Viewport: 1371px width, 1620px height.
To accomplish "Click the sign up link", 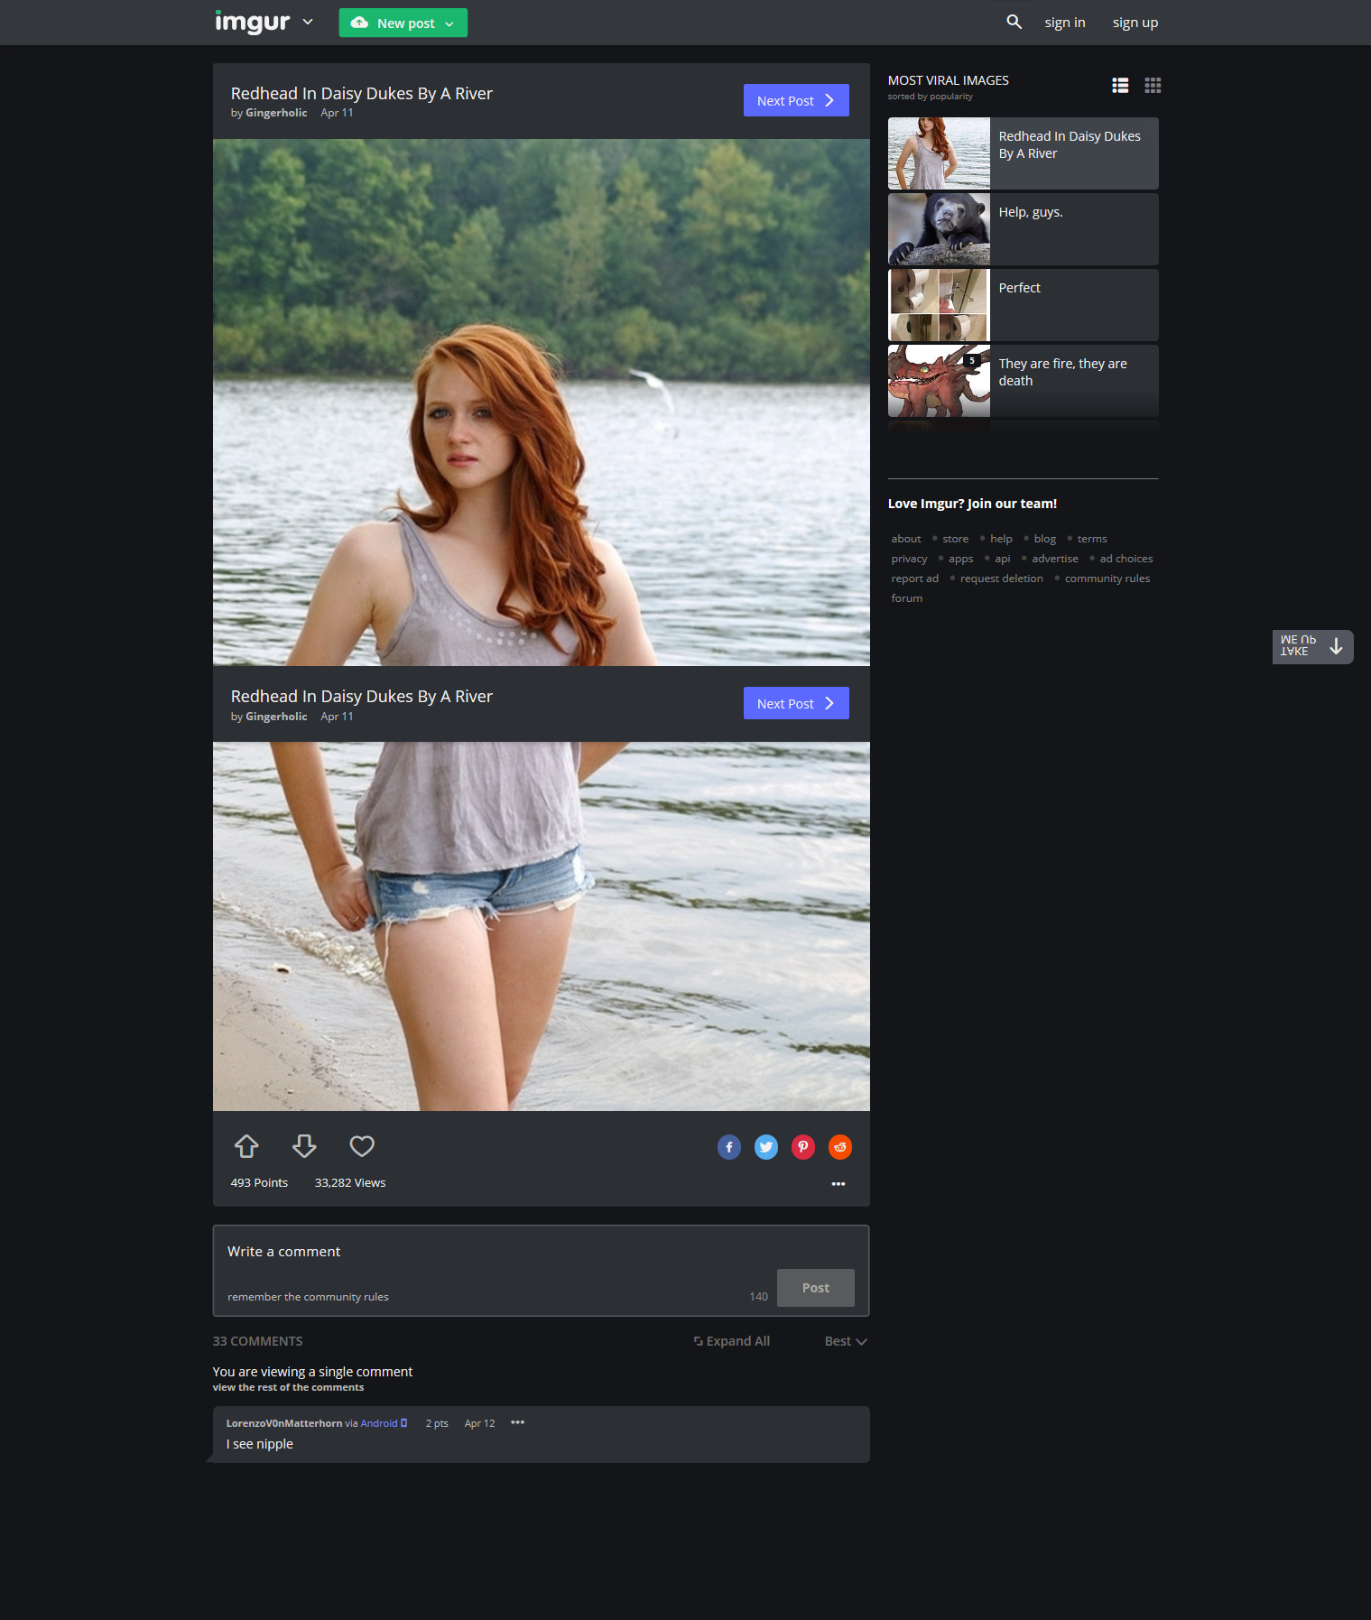I will click(x=1135, y=23).
